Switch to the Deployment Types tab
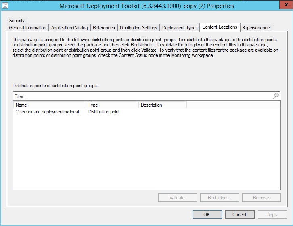The image size is (293, 226). tap(180, 28)
